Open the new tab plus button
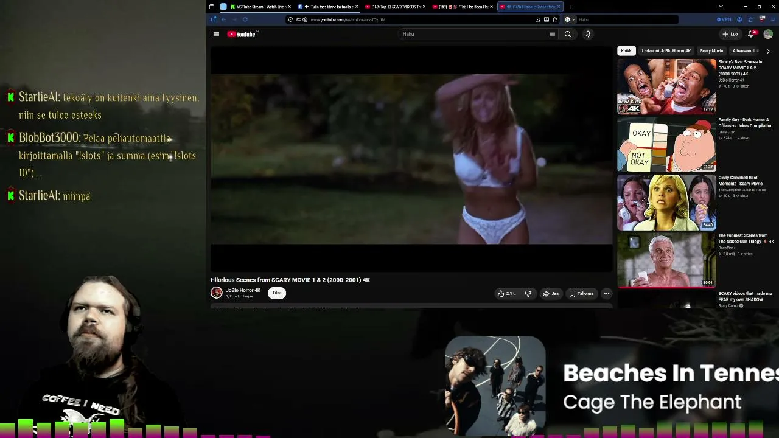 click(570, 7)
